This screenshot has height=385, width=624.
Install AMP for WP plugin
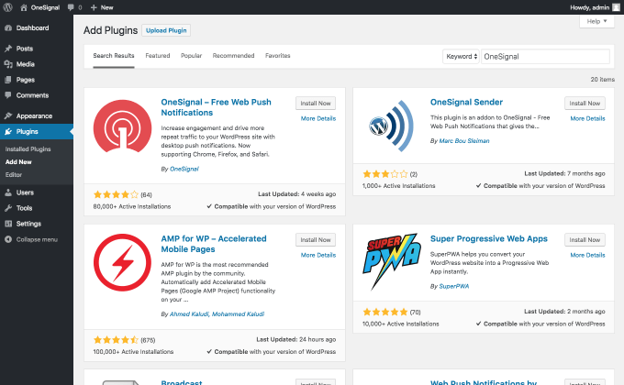316,240
